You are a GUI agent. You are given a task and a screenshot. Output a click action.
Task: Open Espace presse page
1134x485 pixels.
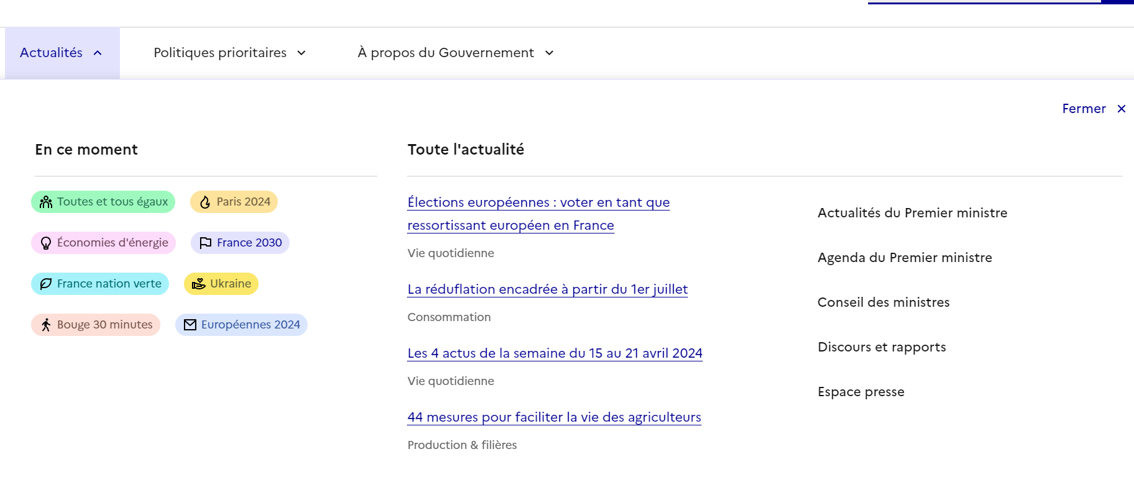click(x=861, y=392)
